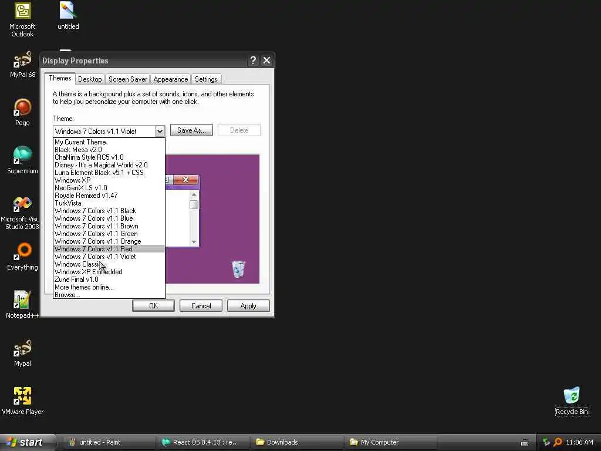
Task: Choose Royale Remixed v1.47 theme
Action: 109,196
